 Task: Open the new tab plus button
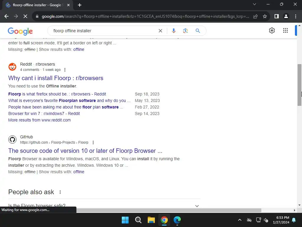[80, 5]
